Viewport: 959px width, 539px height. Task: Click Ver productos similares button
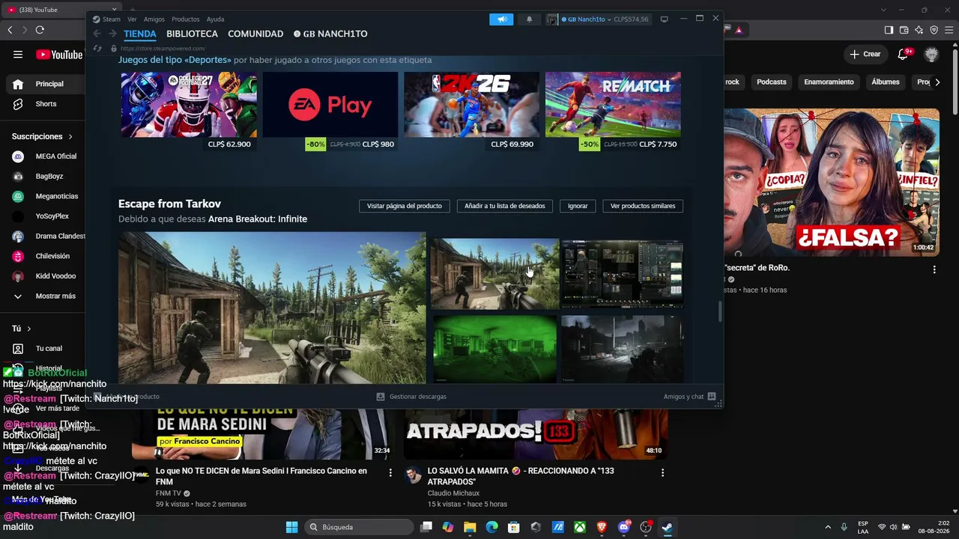tap(643, 206)
